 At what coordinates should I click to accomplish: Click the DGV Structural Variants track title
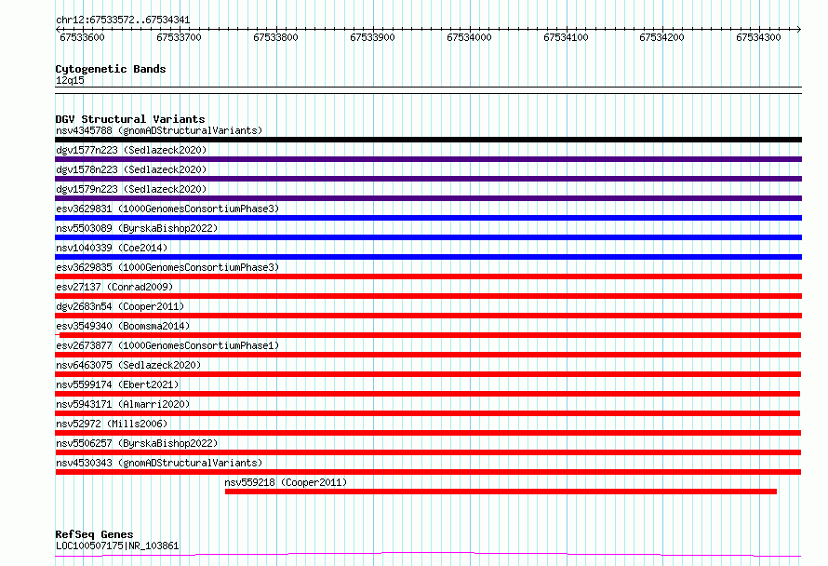coord(130,119)
